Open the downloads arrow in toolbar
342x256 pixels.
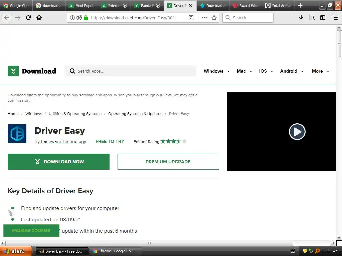(x=301, y=18)
